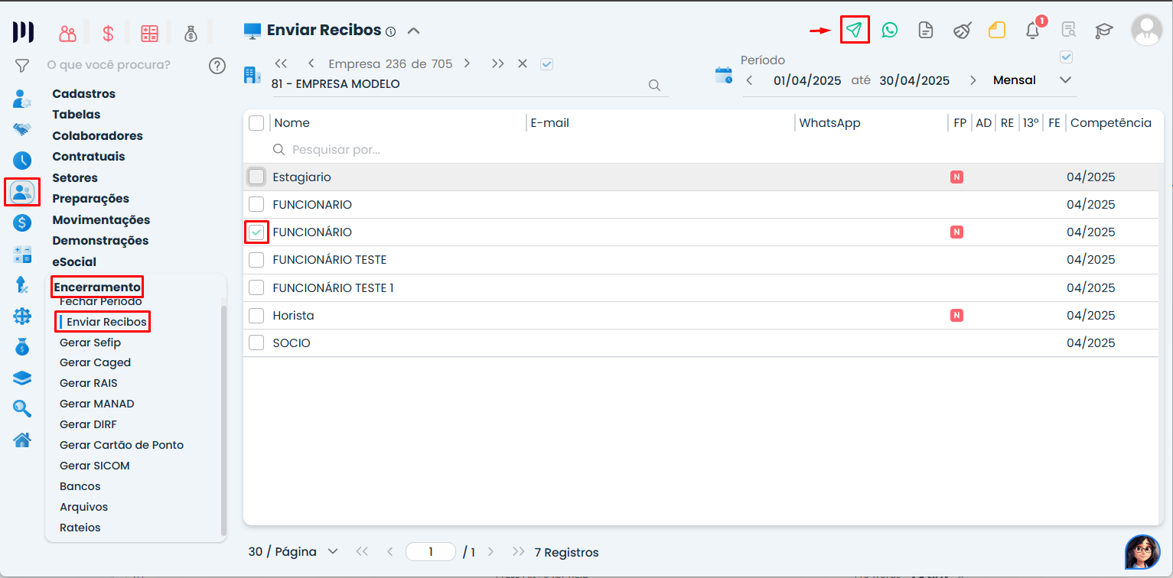Click the paper-plane send receipts icon
1173x578 pixels.
(x=854, y=31)
